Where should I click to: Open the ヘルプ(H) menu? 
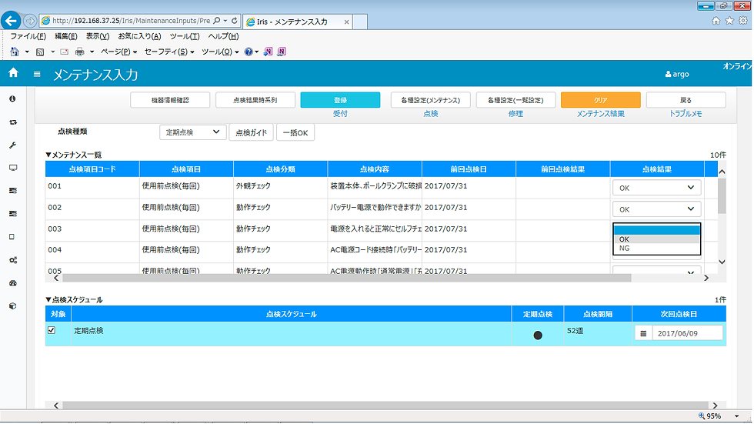point(223,36)
